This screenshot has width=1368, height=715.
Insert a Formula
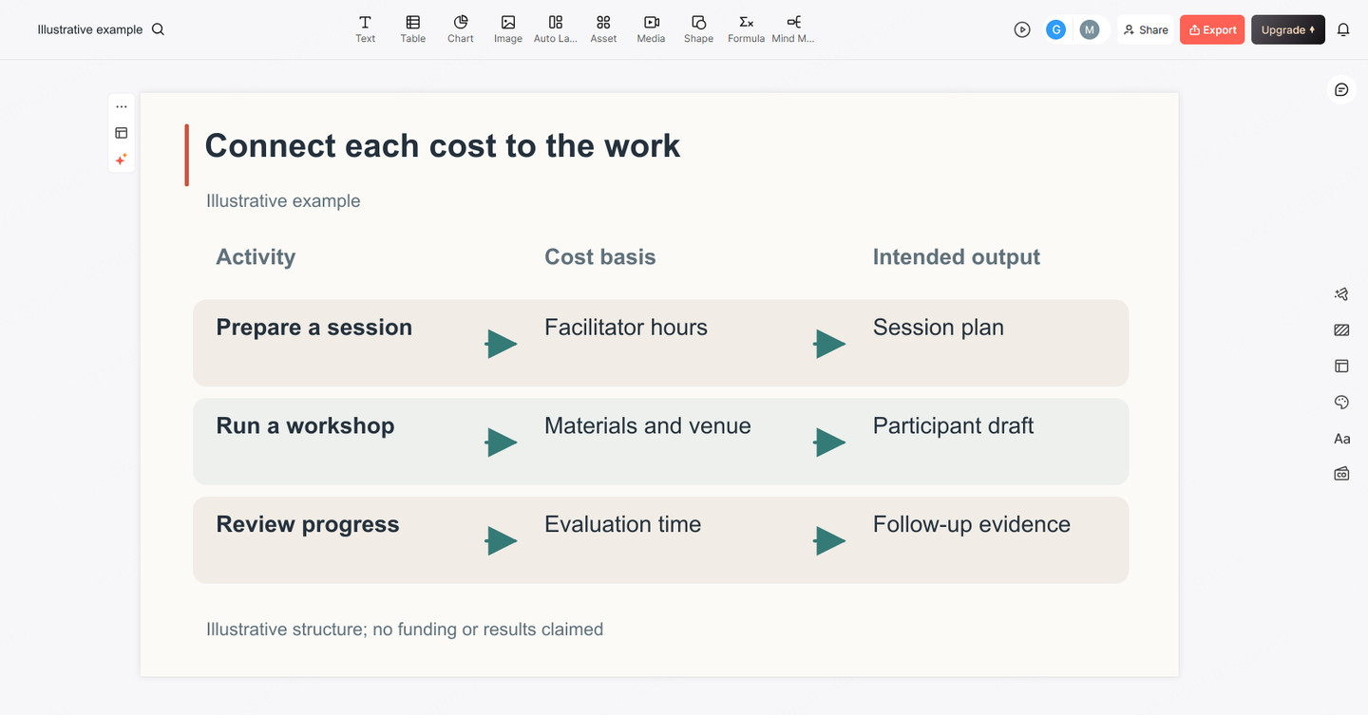(x=746, y=29)
